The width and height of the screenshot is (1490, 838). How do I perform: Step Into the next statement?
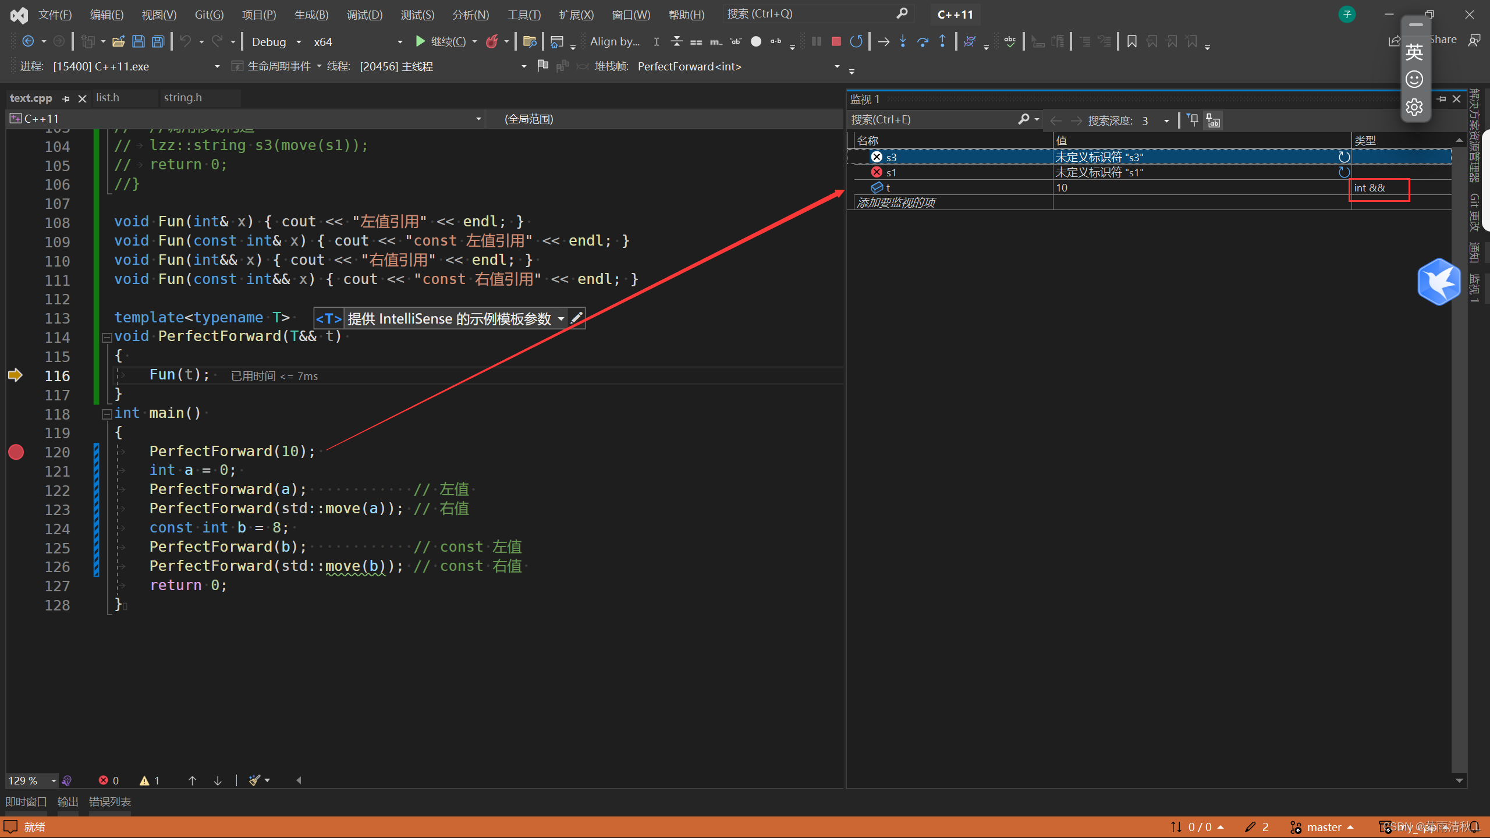pos(903,41)
